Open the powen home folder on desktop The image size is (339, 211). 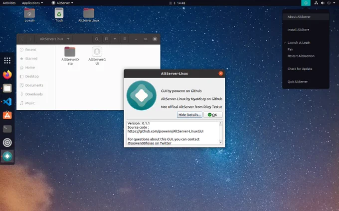[x=29, y=15]
